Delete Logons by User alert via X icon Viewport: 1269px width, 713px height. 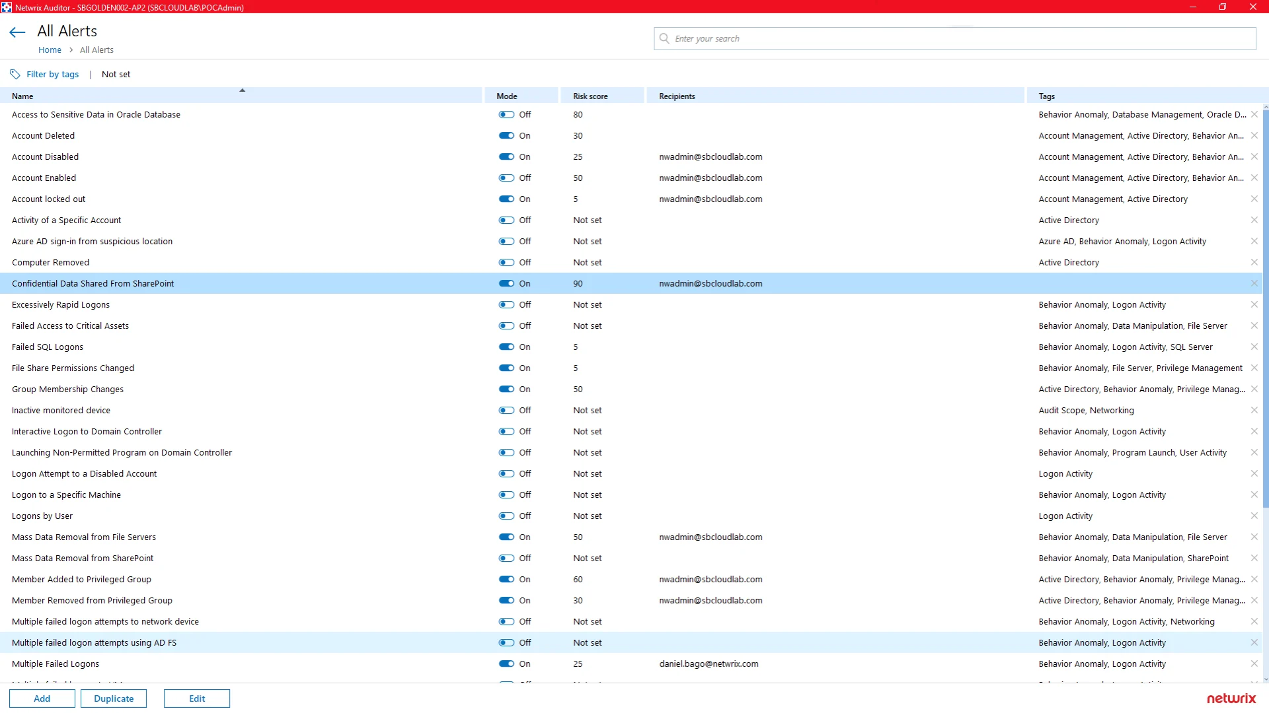pos(1254,516)
